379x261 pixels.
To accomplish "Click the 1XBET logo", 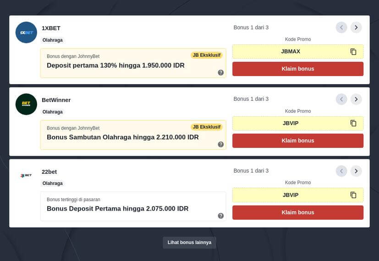I will click(26, 33).
